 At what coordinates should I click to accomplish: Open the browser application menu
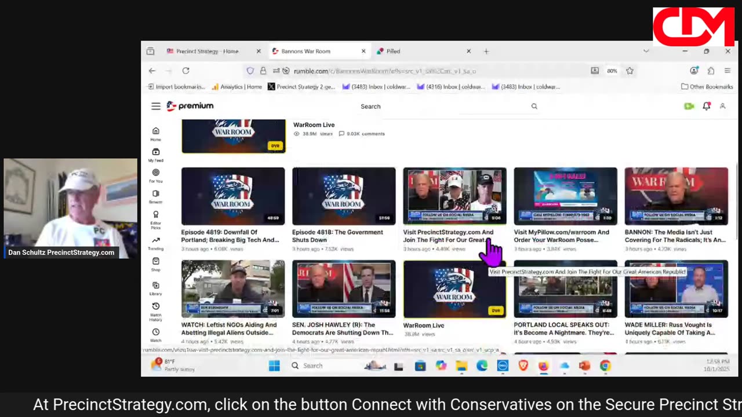point(728,71)
